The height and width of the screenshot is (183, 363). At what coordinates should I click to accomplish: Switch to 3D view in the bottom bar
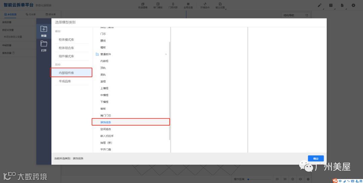(285, 179)
